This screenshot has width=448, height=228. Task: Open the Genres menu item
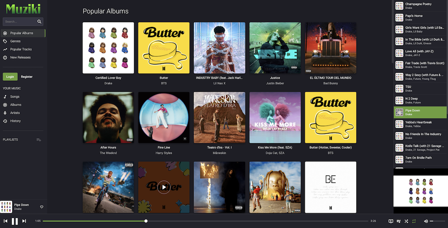point(22,41)
